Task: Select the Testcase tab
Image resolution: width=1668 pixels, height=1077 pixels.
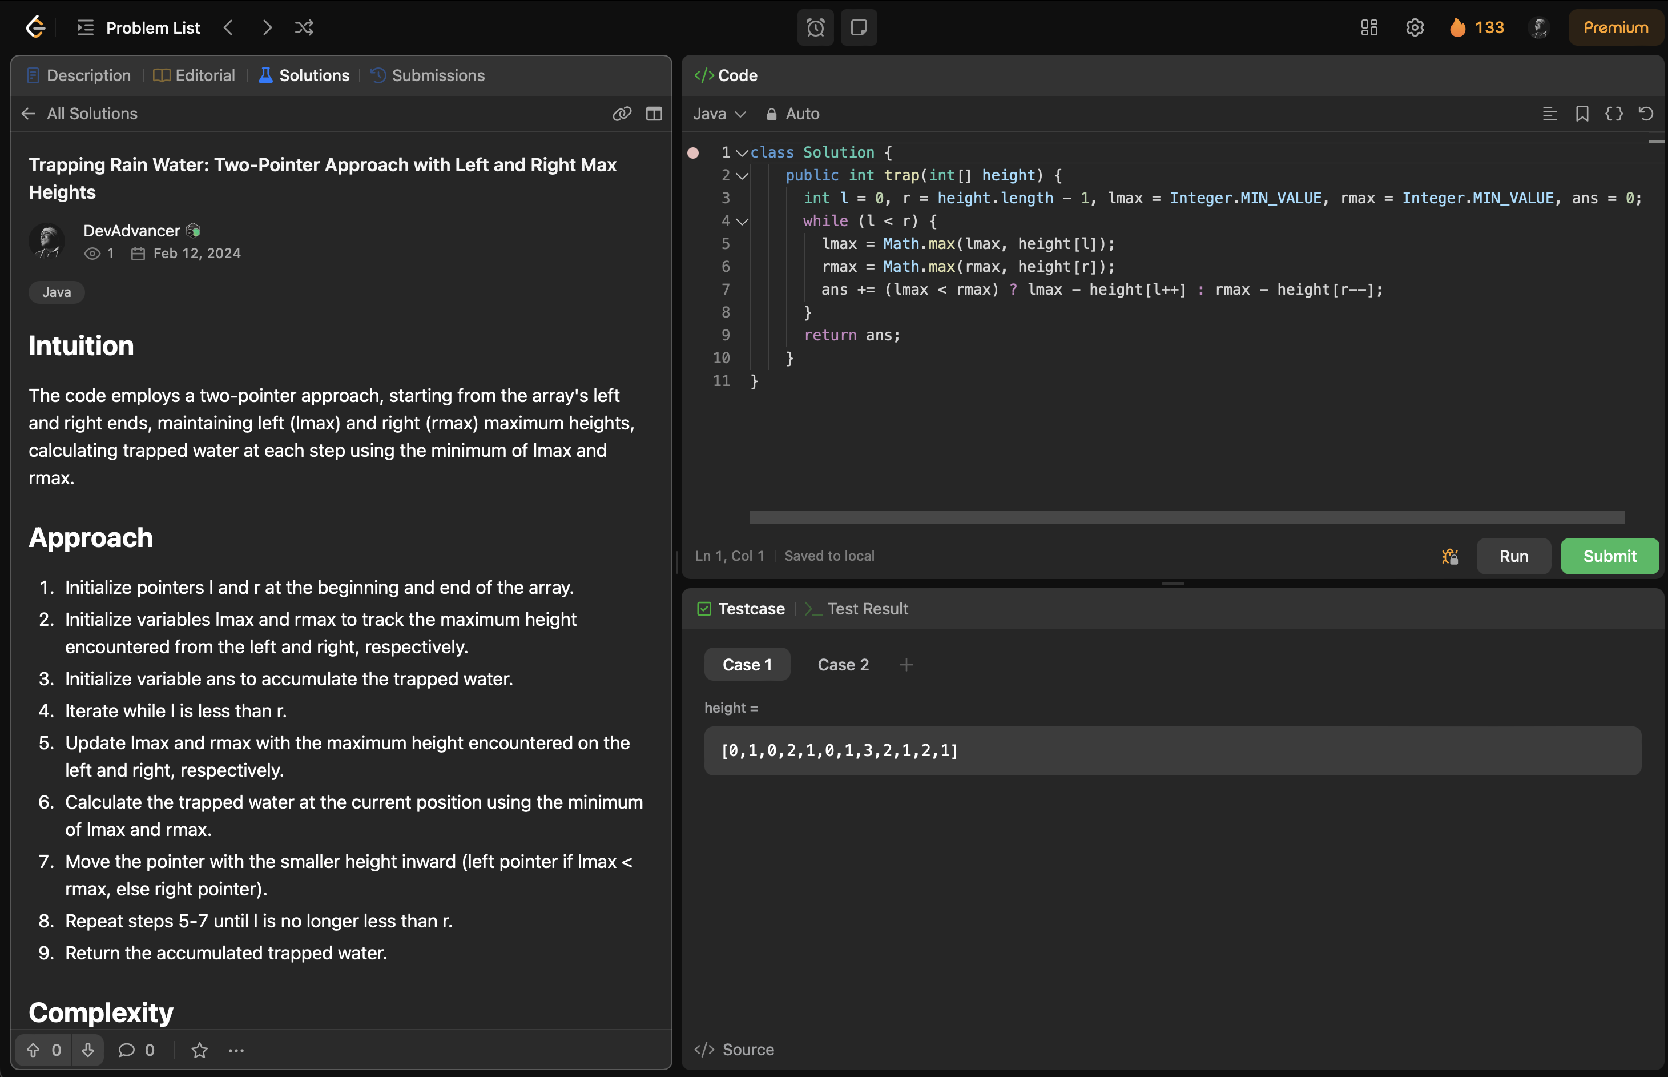Action: [741, 608]
